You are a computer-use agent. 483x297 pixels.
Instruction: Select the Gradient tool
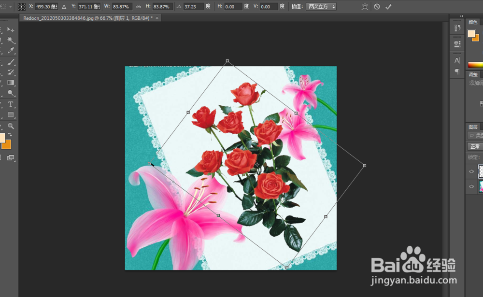[11, 83]
